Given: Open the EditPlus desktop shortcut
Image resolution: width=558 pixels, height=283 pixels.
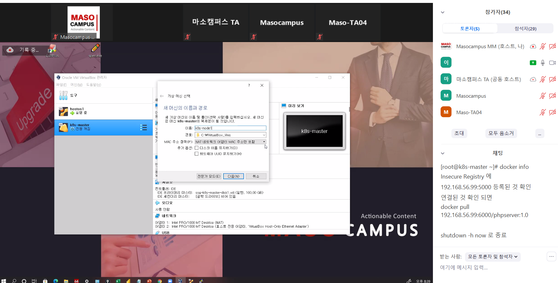Looking at the screenshot, I should click(x=52, y=50).
